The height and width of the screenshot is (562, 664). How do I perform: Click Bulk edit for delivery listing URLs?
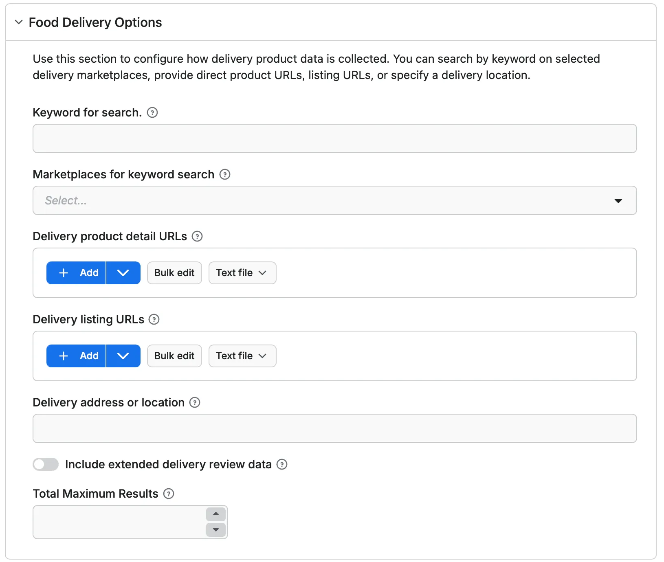pos(174,356)
